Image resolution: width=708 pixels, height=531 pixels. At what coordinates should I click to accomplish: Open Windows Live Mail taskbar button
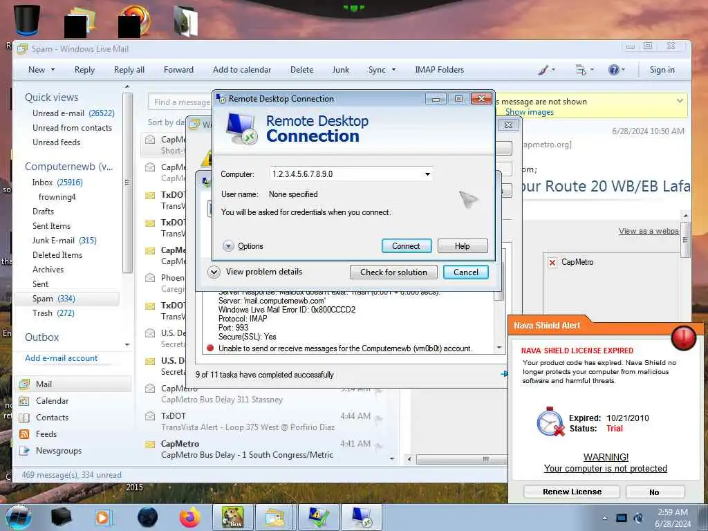click(x=274, y=517)
